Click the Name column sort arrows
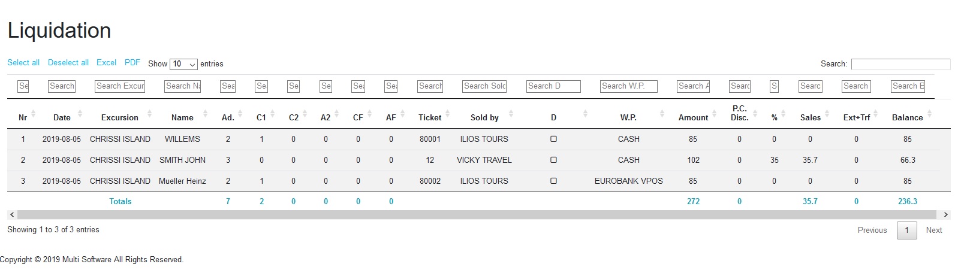Screen dimensions: 958x270 205,114
